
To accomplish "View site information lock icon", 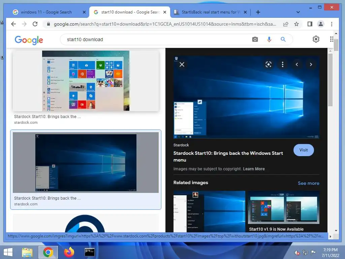I will [x=49, y=24].
